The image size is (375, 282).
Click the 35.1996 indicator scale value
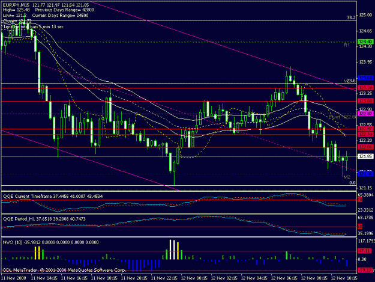point(365,233)
